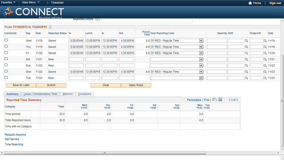Image resolution: width=284 pixels, height=160 pixels.
Task: Click the Project ID field for Fri 11/20
Action: 256,53
